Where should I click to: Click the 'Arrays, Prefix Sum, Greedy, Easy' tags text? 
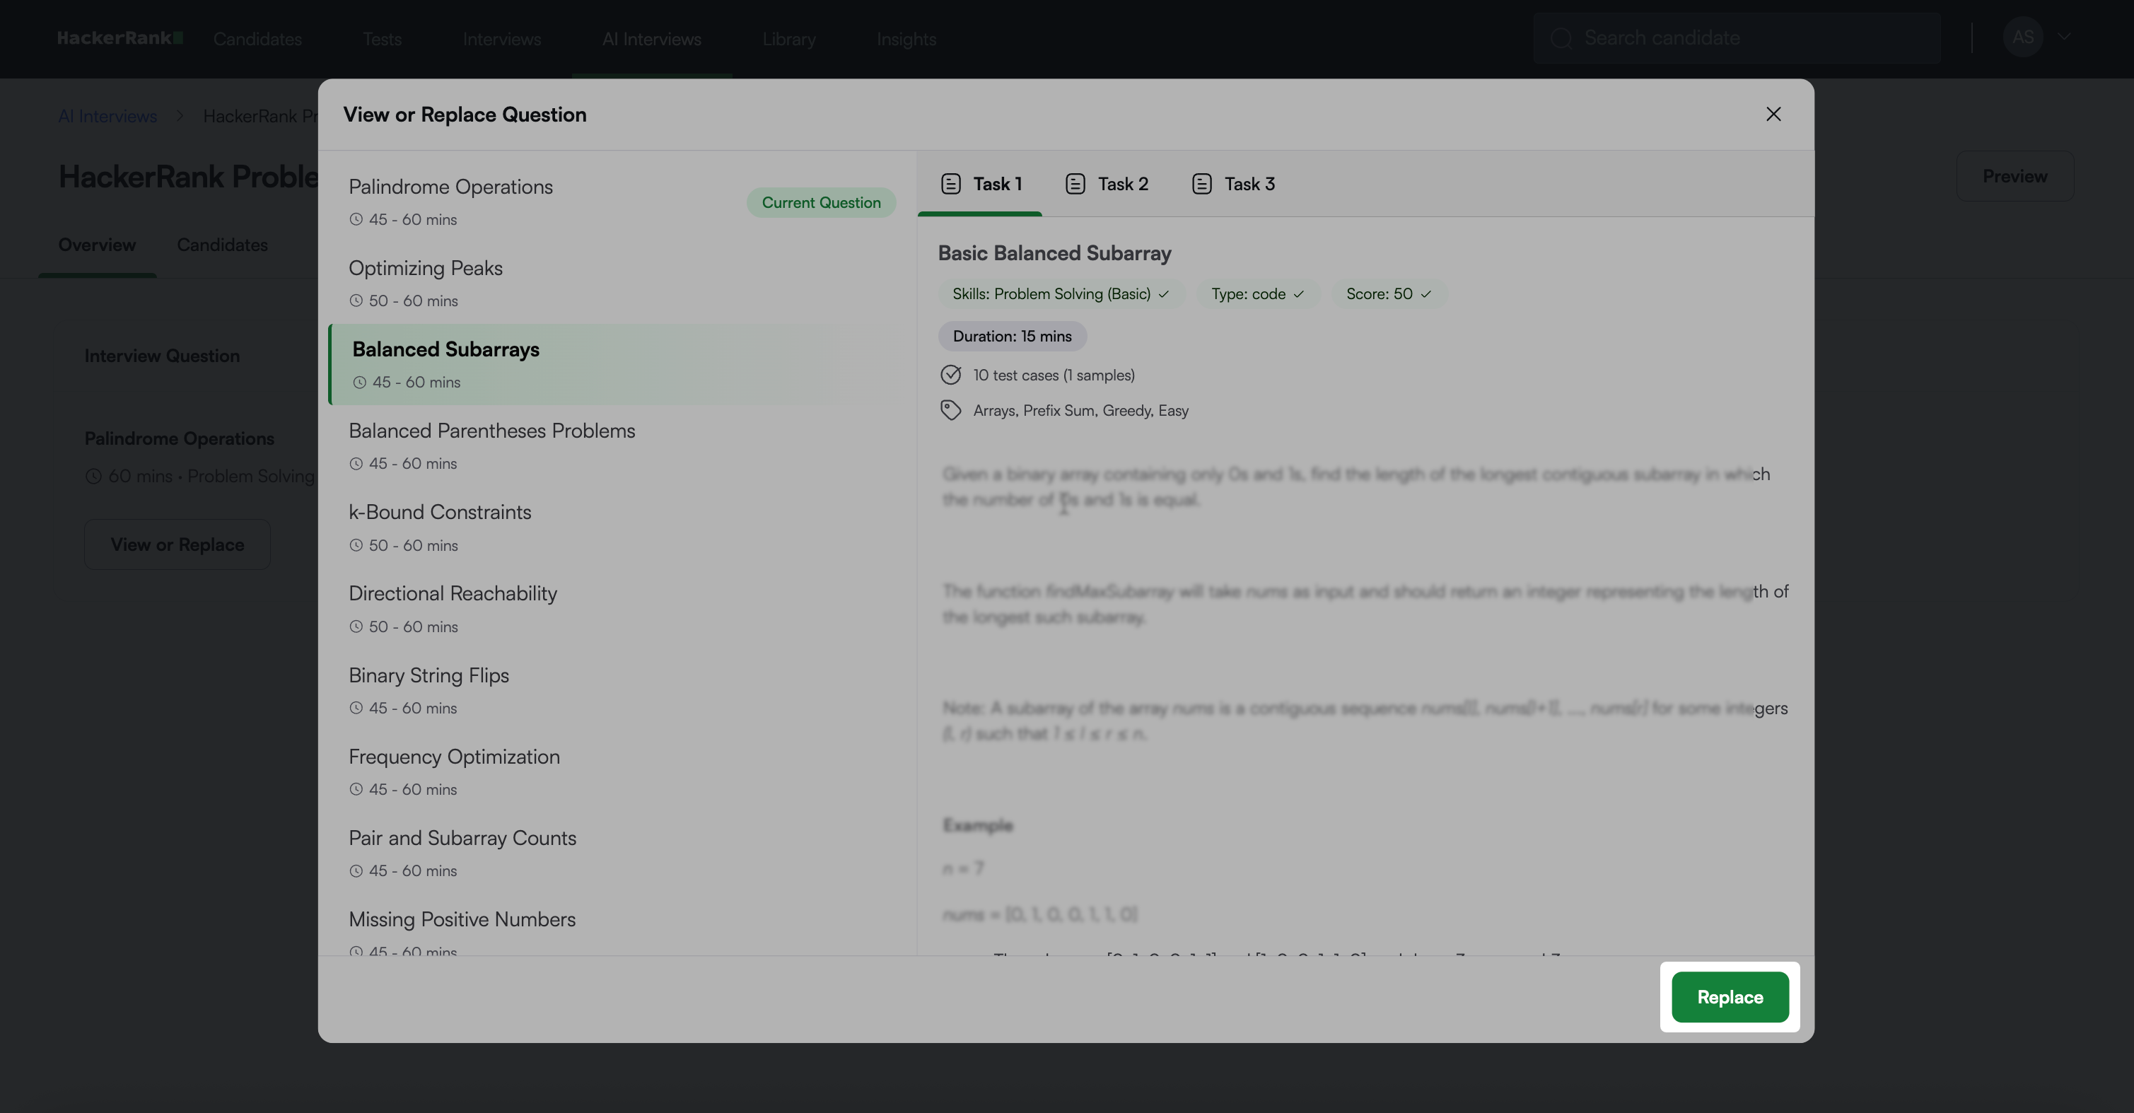click(x=1080, y=411)
